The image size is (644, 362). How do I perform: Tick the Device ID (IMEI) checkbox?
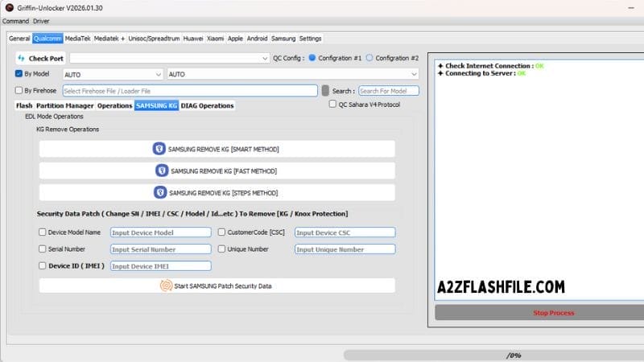[x=43, y=265]
